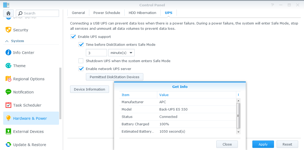The image size is (304, 150).
Task: Open Info Center via its icon
Action: [8, 52]
